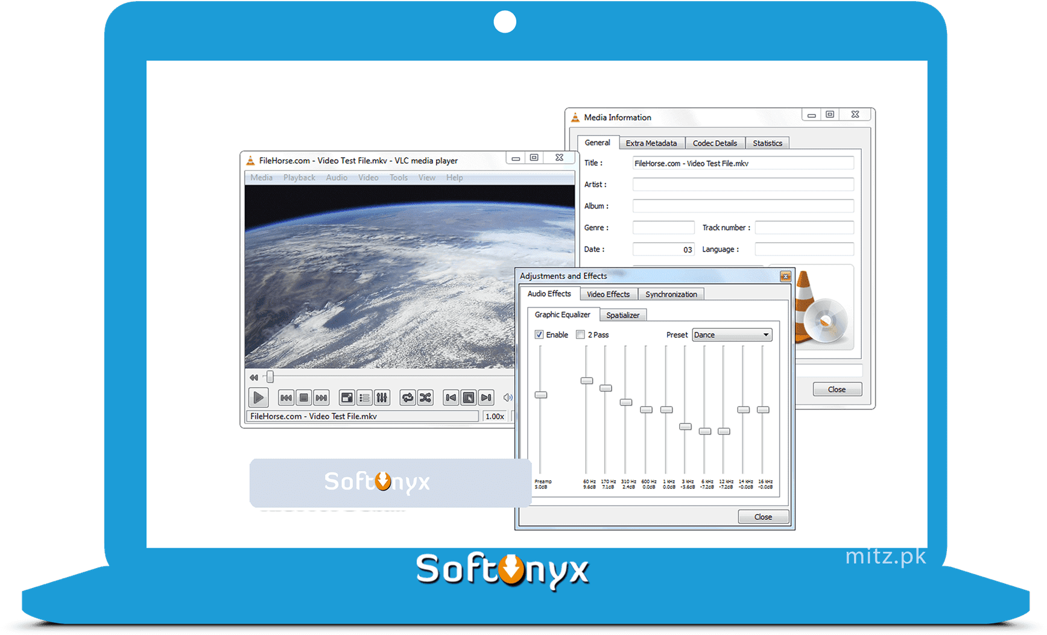
Task: Click Close in Media Information window
Action: pos(837,389)
